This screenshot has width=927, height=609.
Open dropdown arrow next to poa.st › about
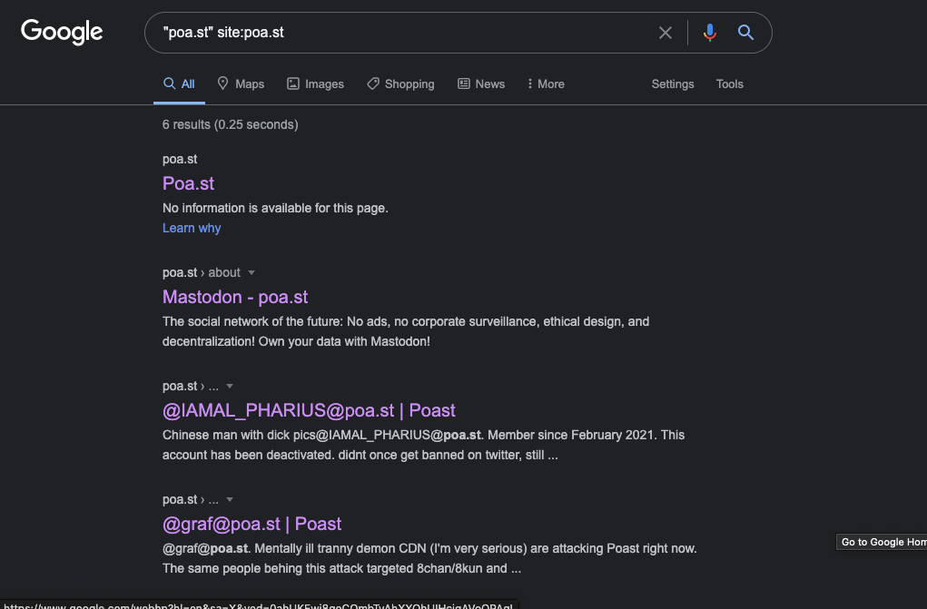(x=251, y=272)
